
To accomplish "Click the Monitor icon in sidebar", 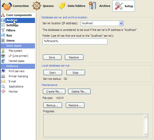I will point(3,92).
